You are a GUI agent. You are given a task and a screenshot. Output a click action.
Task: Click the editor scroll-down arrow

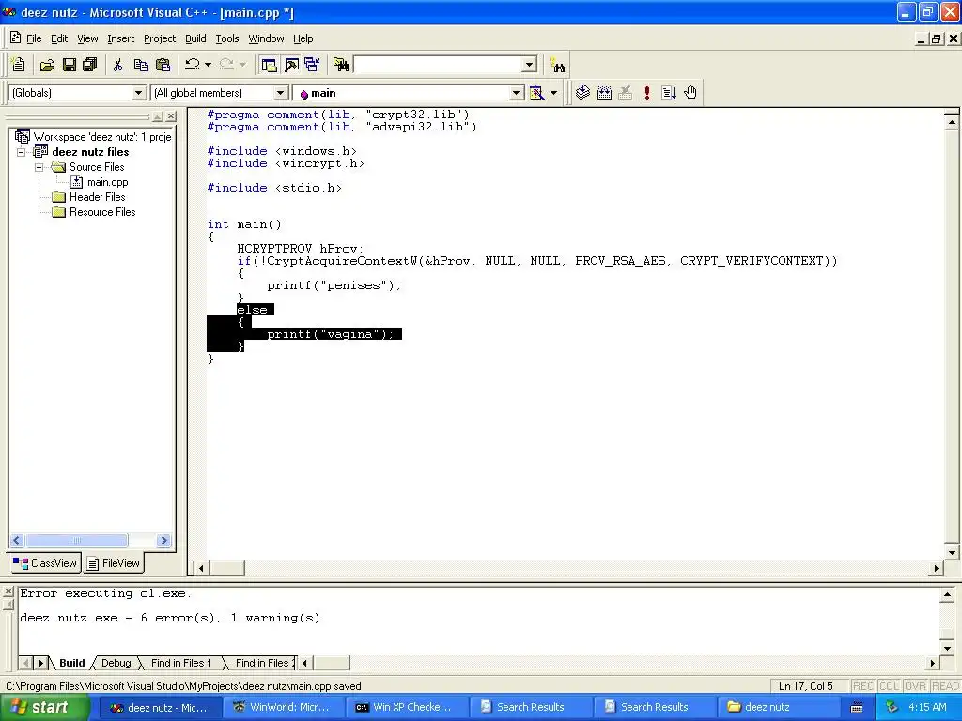952,552
